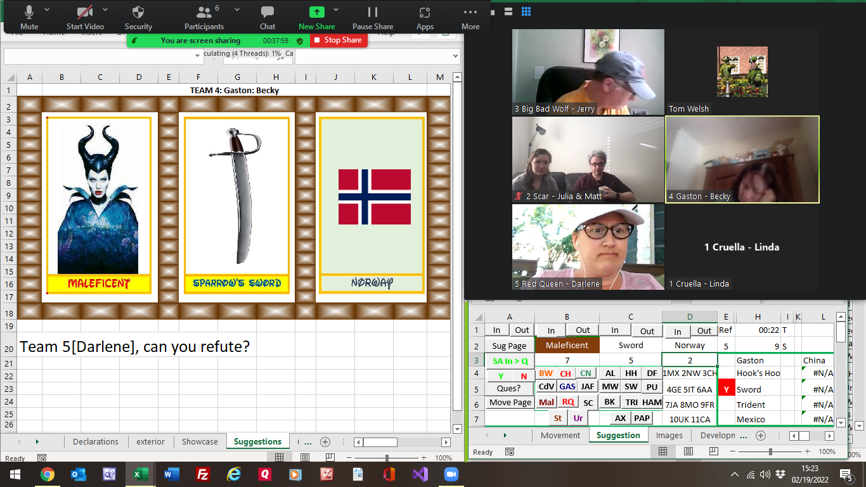Pause the Zoom screen share
The height and width of the screenshot is (487, 866).
click(373, 17)
